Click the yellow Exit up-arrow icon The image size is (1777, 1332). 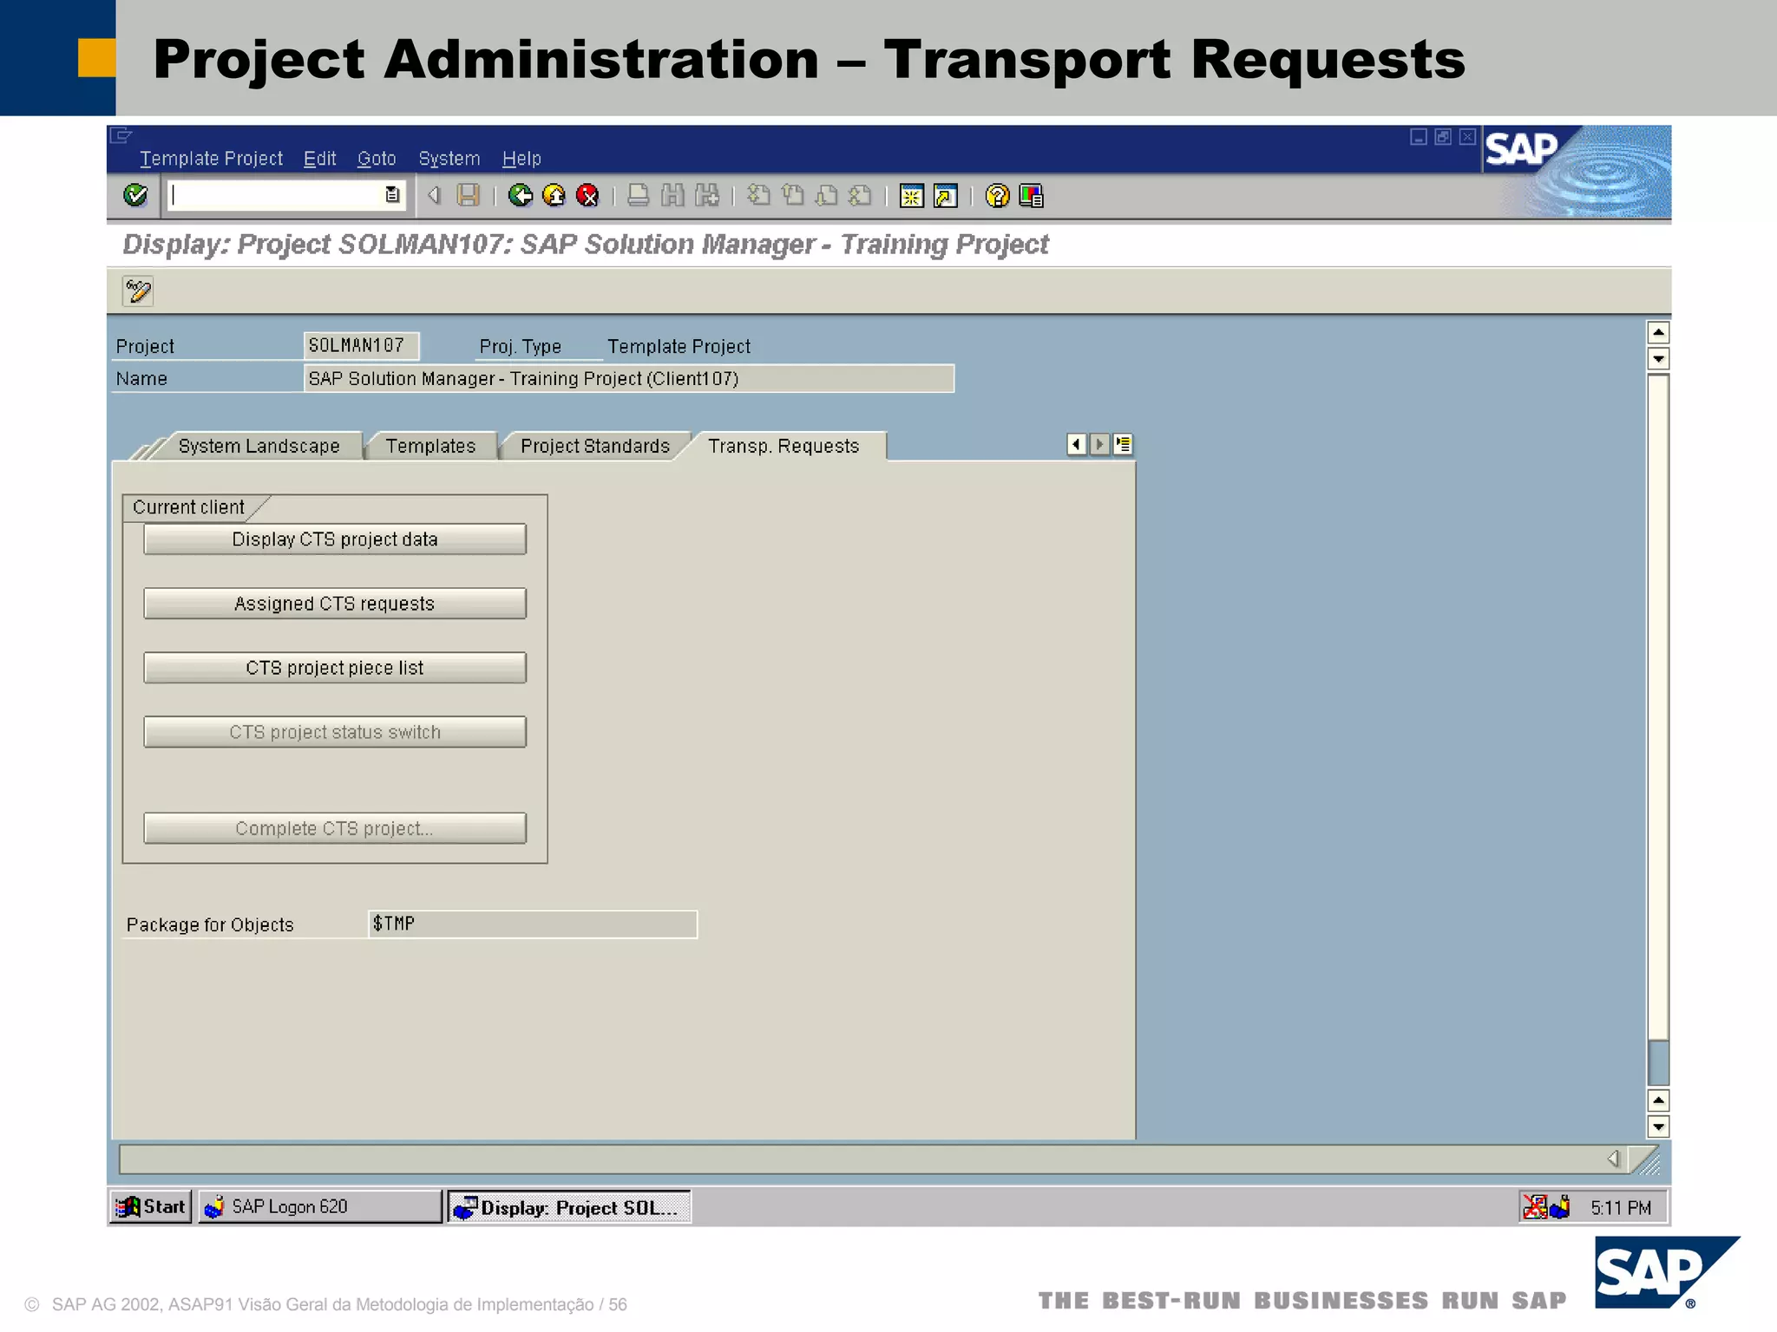point(554,196)
